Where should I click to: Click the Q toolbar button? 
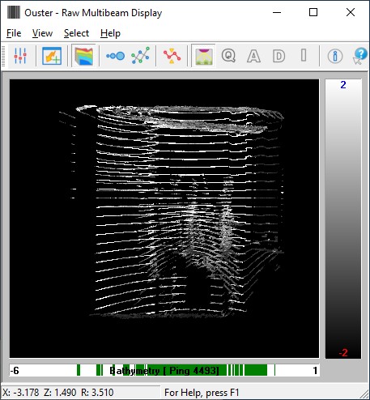tap(228, 56)
